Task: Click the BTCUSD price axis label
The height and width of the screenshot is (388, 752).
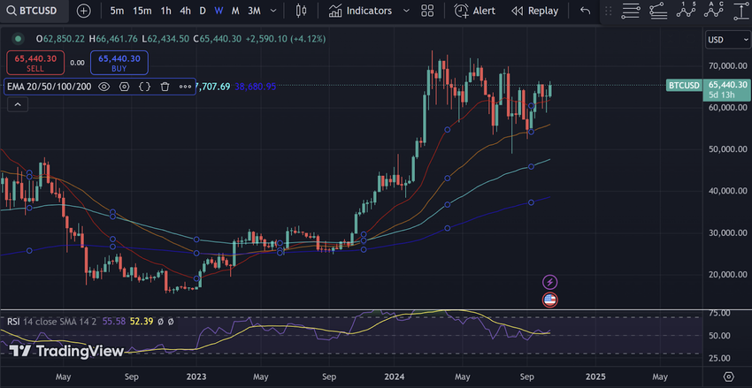Action: pyautogui.click(x=685, y=85)
